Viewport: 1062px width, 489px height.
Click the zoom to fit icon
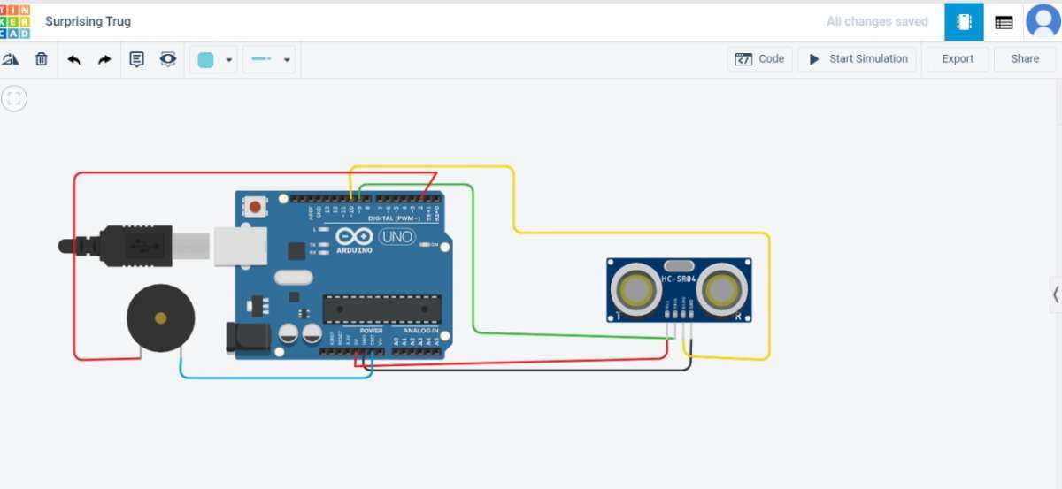pos(14,98)
